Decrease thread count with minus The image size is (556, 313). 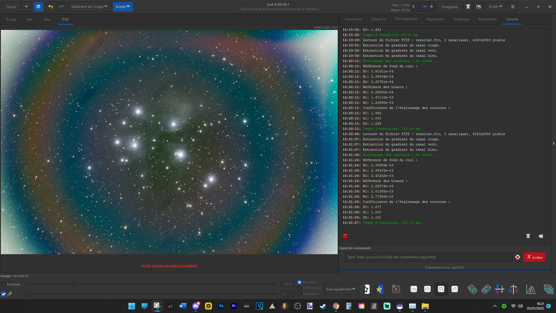(425, 7)
